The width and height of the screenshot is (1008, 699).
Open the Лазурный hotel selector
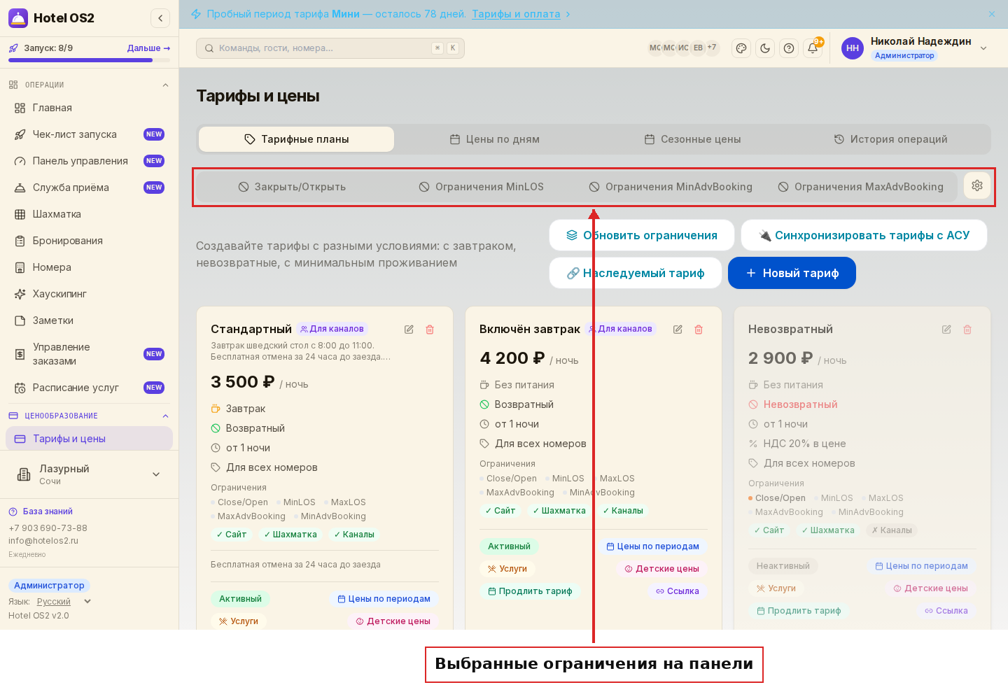(89, 474)
